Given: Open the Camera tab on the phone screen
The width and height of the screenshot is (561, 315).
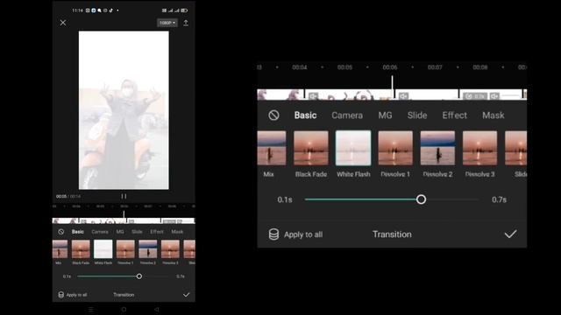Looking at the screenshot, I should (x=100, y=232).
